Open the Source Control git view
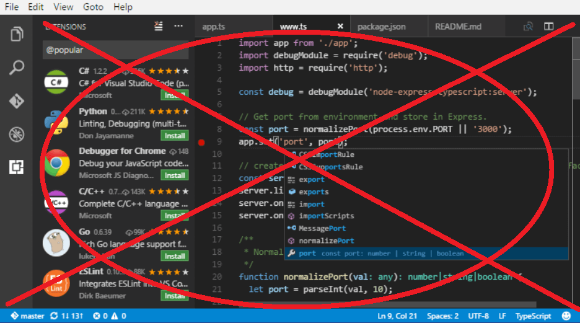 point(17,100)
